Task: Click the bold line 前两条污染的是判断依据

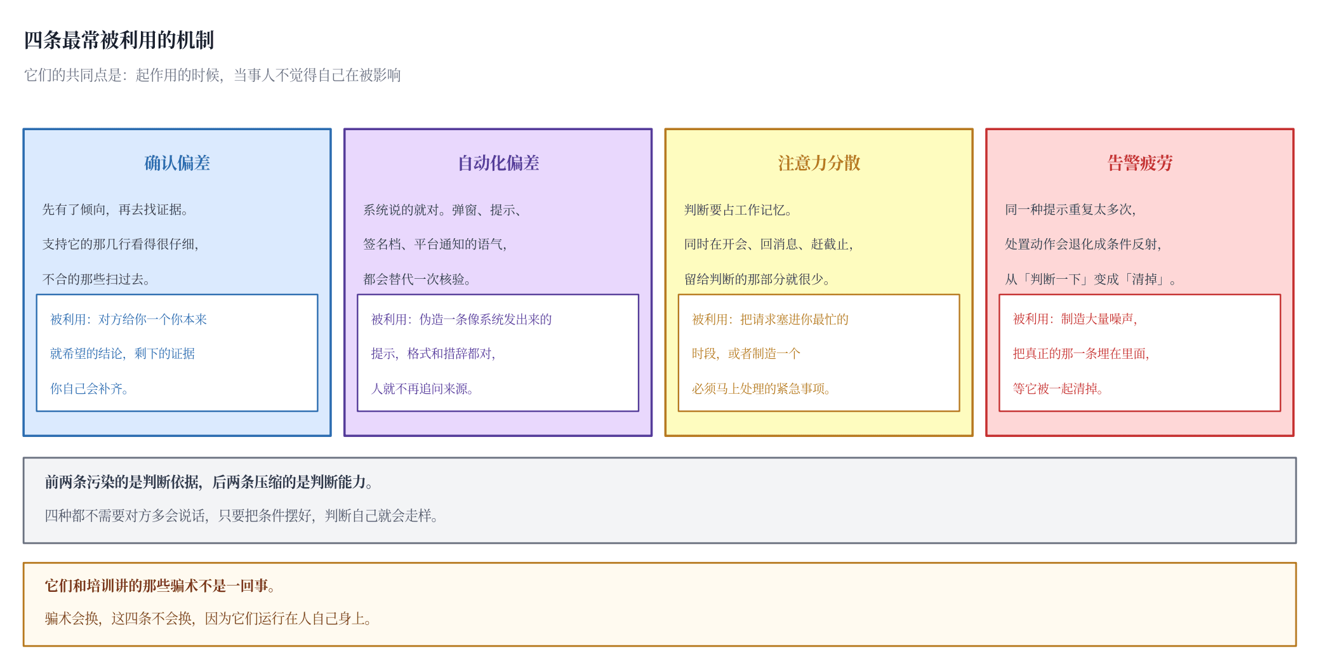Action: [209, 482]
